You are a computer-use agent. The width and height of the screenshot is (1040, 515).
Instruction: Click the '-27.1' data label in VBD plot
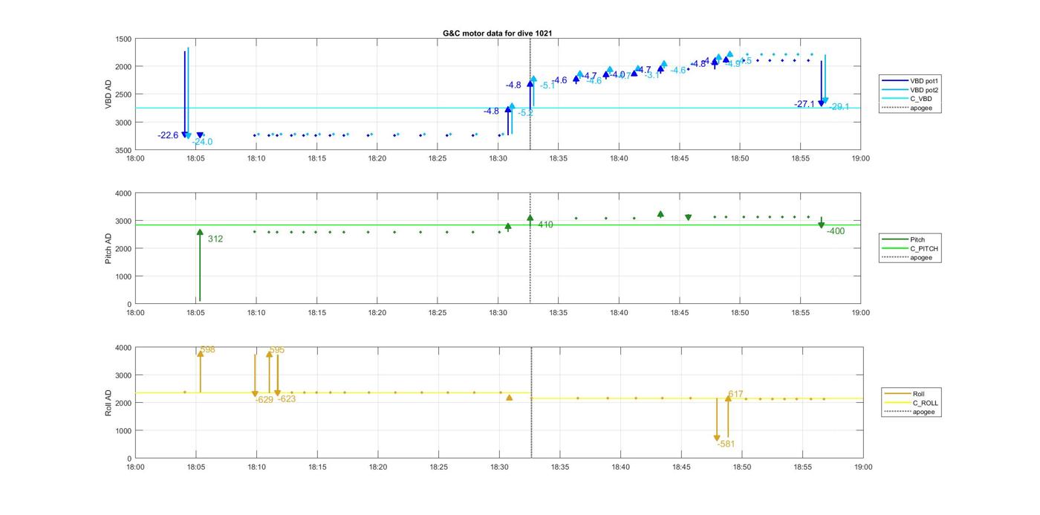[805, 105]
